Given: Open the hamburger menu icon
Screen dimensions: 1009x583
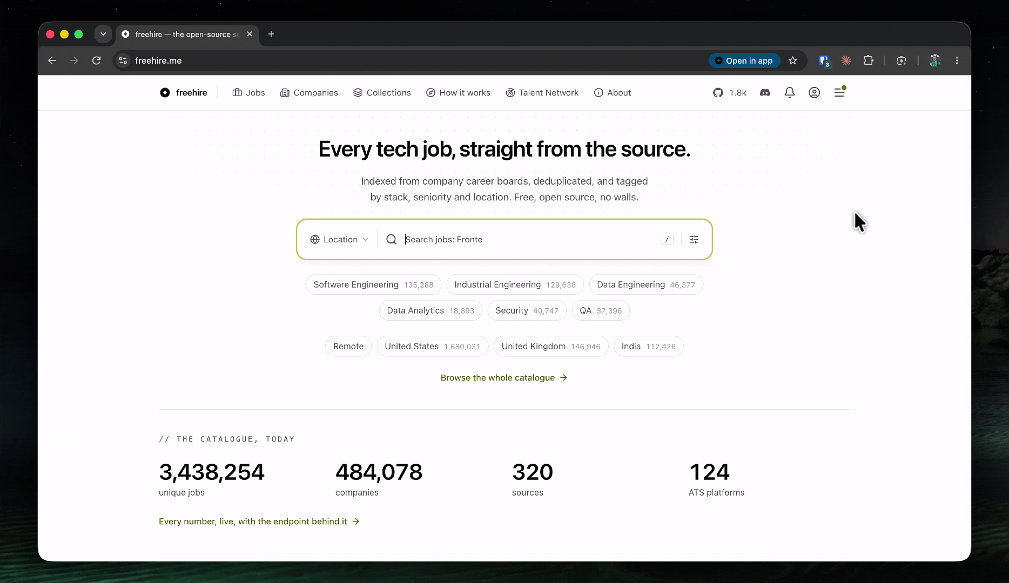Looking at the screenshot, I should coord(839,93).
